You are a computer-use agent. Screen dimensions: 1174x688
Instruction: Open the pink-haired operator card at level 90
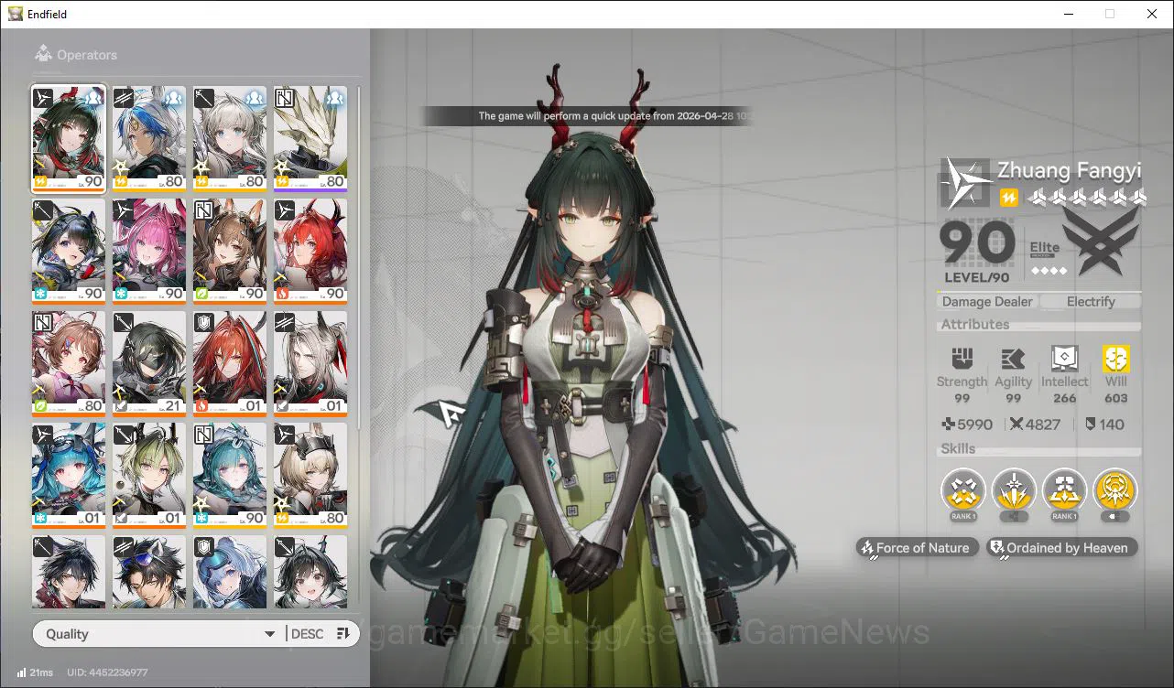pos(149,251)
